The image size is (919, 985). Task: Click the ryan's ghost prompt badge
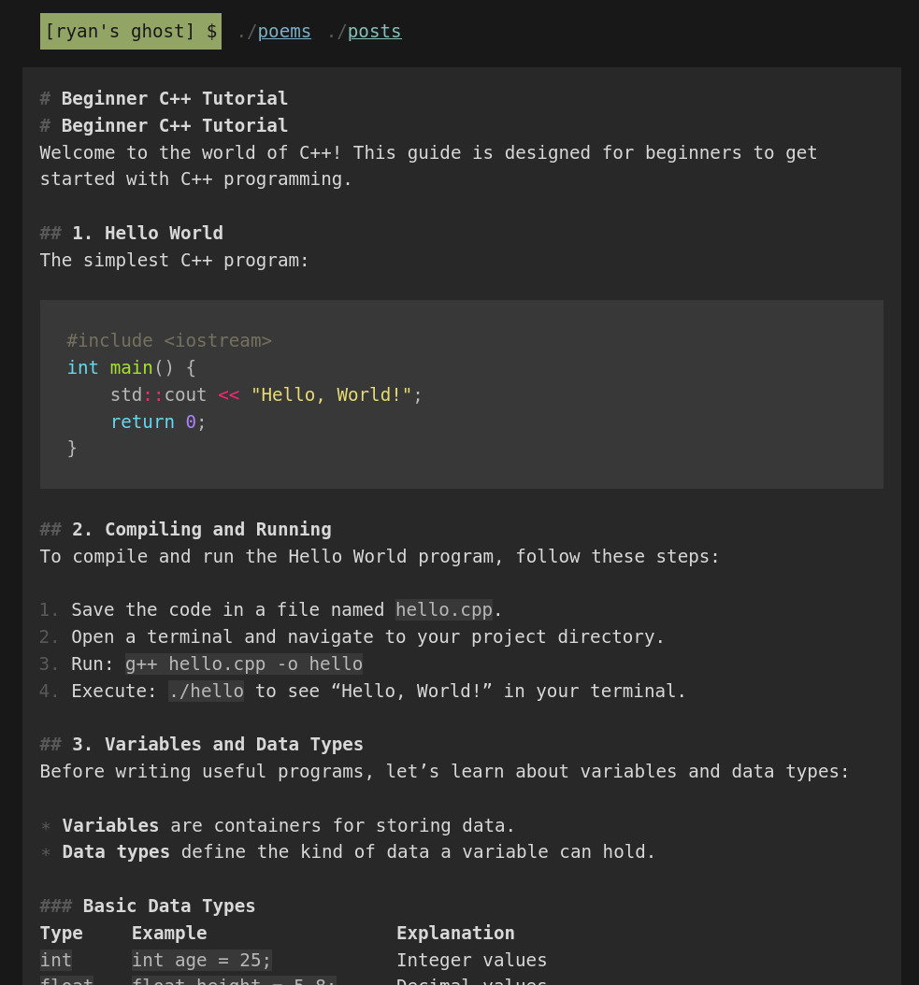pyautogui.click(x=130, y=31)
